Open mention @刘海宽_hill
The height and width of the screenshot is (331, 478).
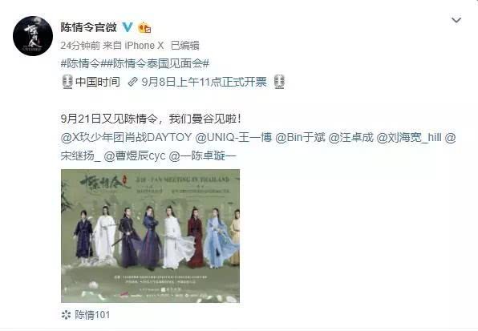click(409, 138)
